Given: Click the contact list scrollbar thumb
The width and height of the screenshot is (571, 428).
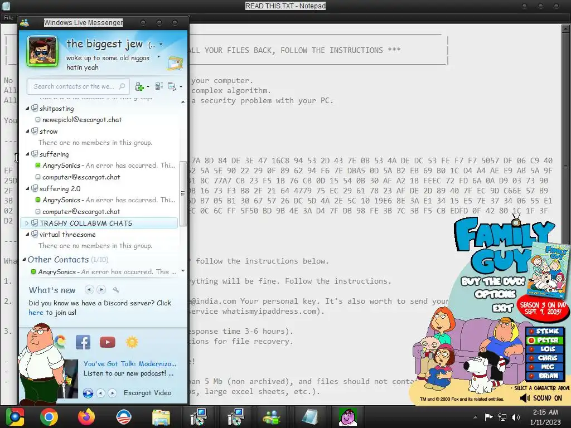Looking at the screenshot, I should [183, 193].
